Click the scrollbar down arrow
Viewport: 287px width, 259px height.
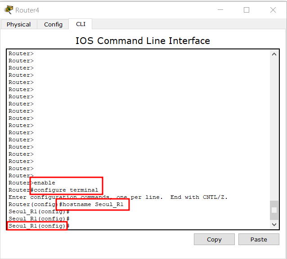pyautogui.click(x=274, y=224)
